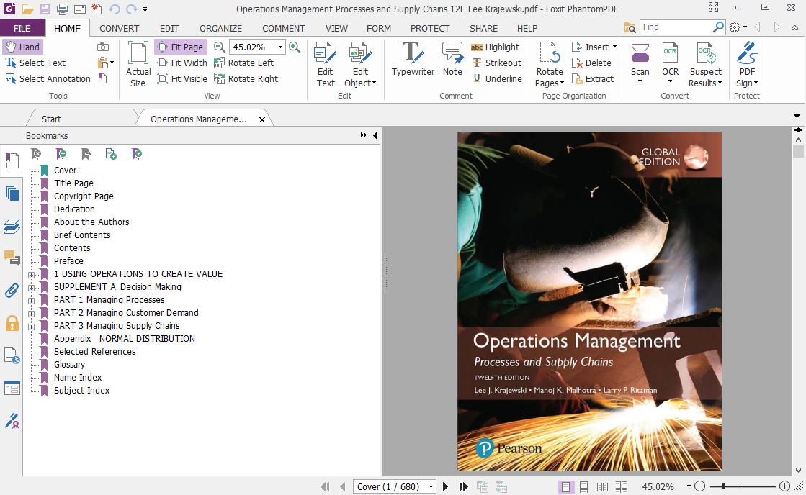Jump to the last page
This screenshot has height=495, width=806.
pos(463,486)
